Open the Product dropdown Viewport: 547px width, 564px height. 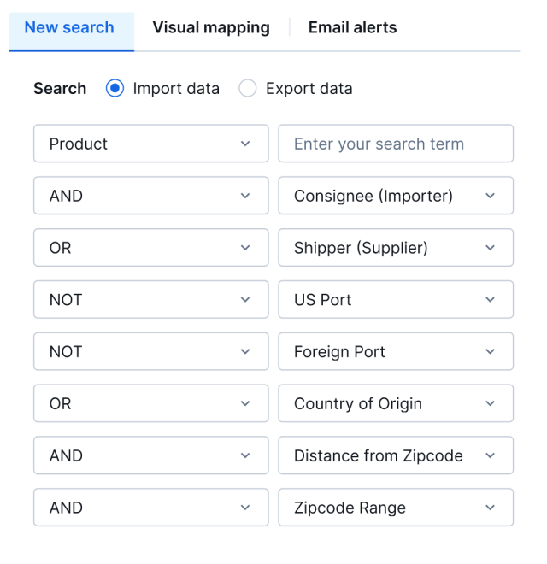point(150,144)
